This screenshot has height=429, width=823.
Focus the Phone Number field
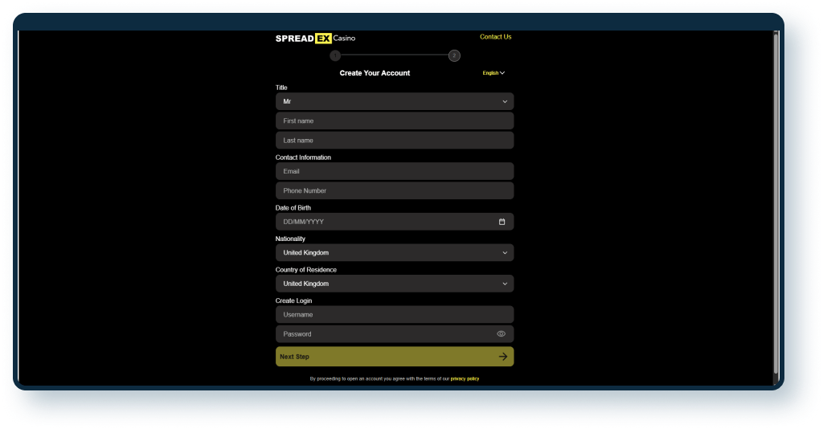(x=395, y=190)
